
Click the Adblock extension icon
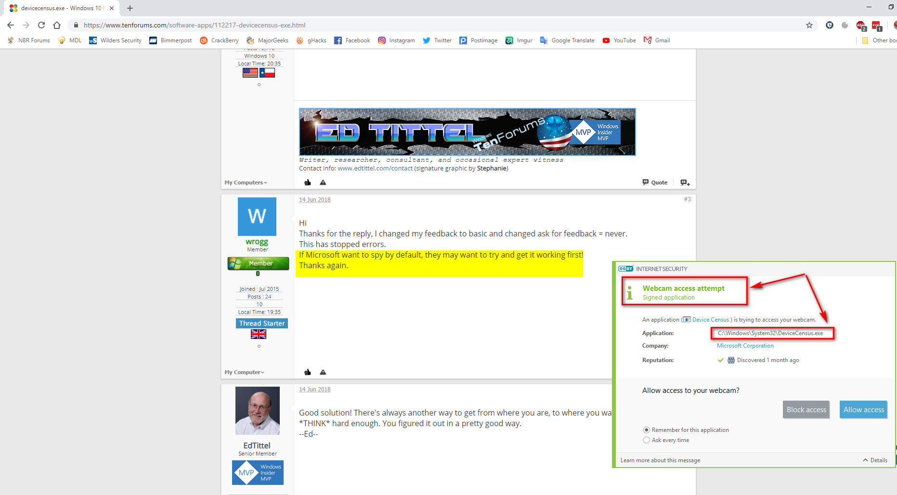click(x=861, y=26)
